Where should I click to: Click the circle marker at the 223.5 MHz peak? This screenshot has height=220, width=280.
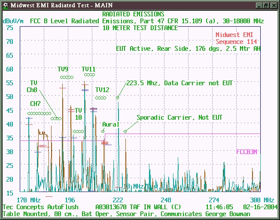(x=117, y=98)
